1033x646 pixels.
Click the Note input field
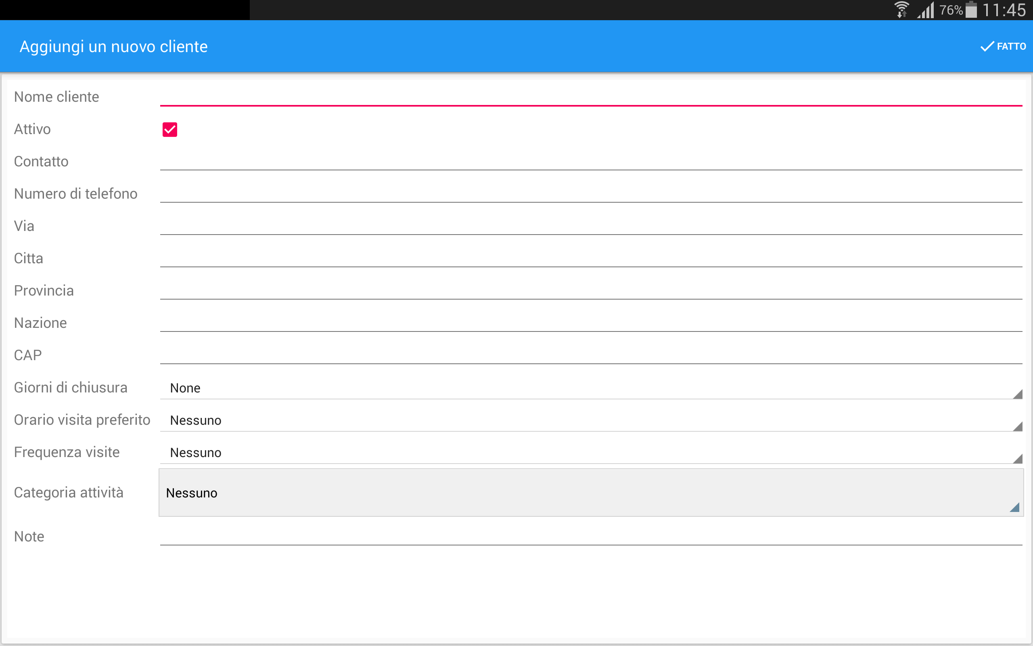(x=591, y=536)
